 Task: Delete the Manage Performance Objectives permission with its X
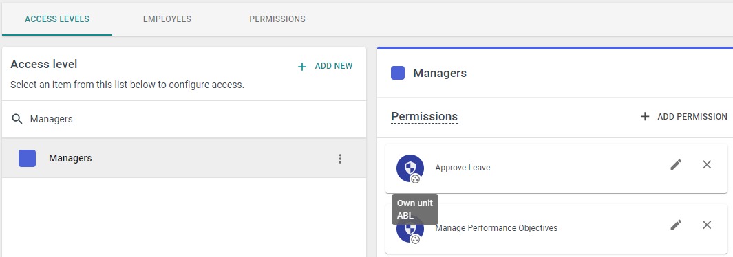click(x=707, y=225)
